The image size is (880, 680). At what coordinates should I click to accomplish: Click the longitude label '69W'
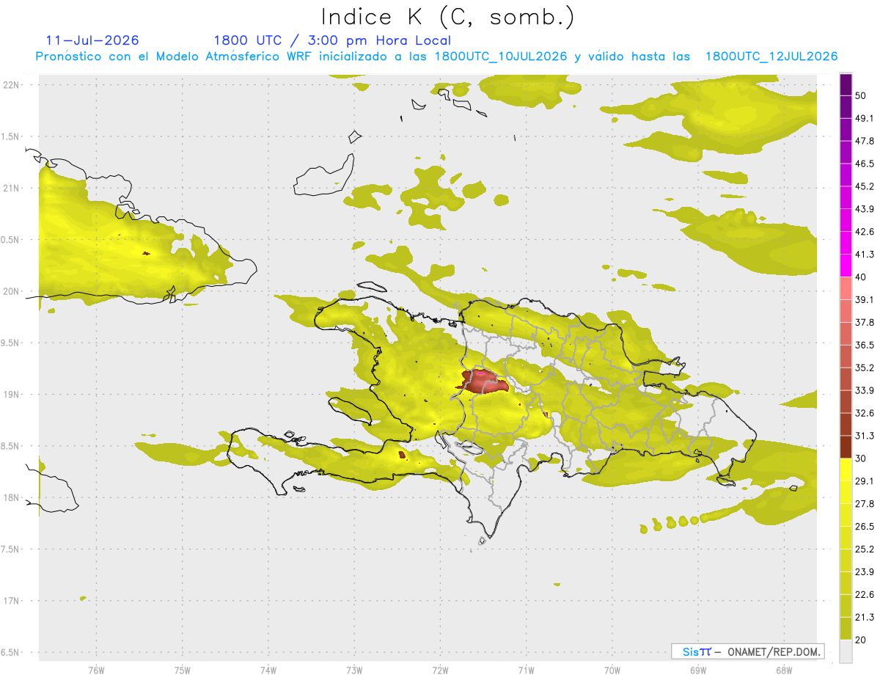pyautogui.click(x=697, y=670)
